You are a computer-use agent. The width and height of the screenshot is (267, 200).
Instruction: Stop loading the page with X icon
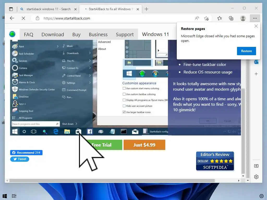click(x=23, y=18)
